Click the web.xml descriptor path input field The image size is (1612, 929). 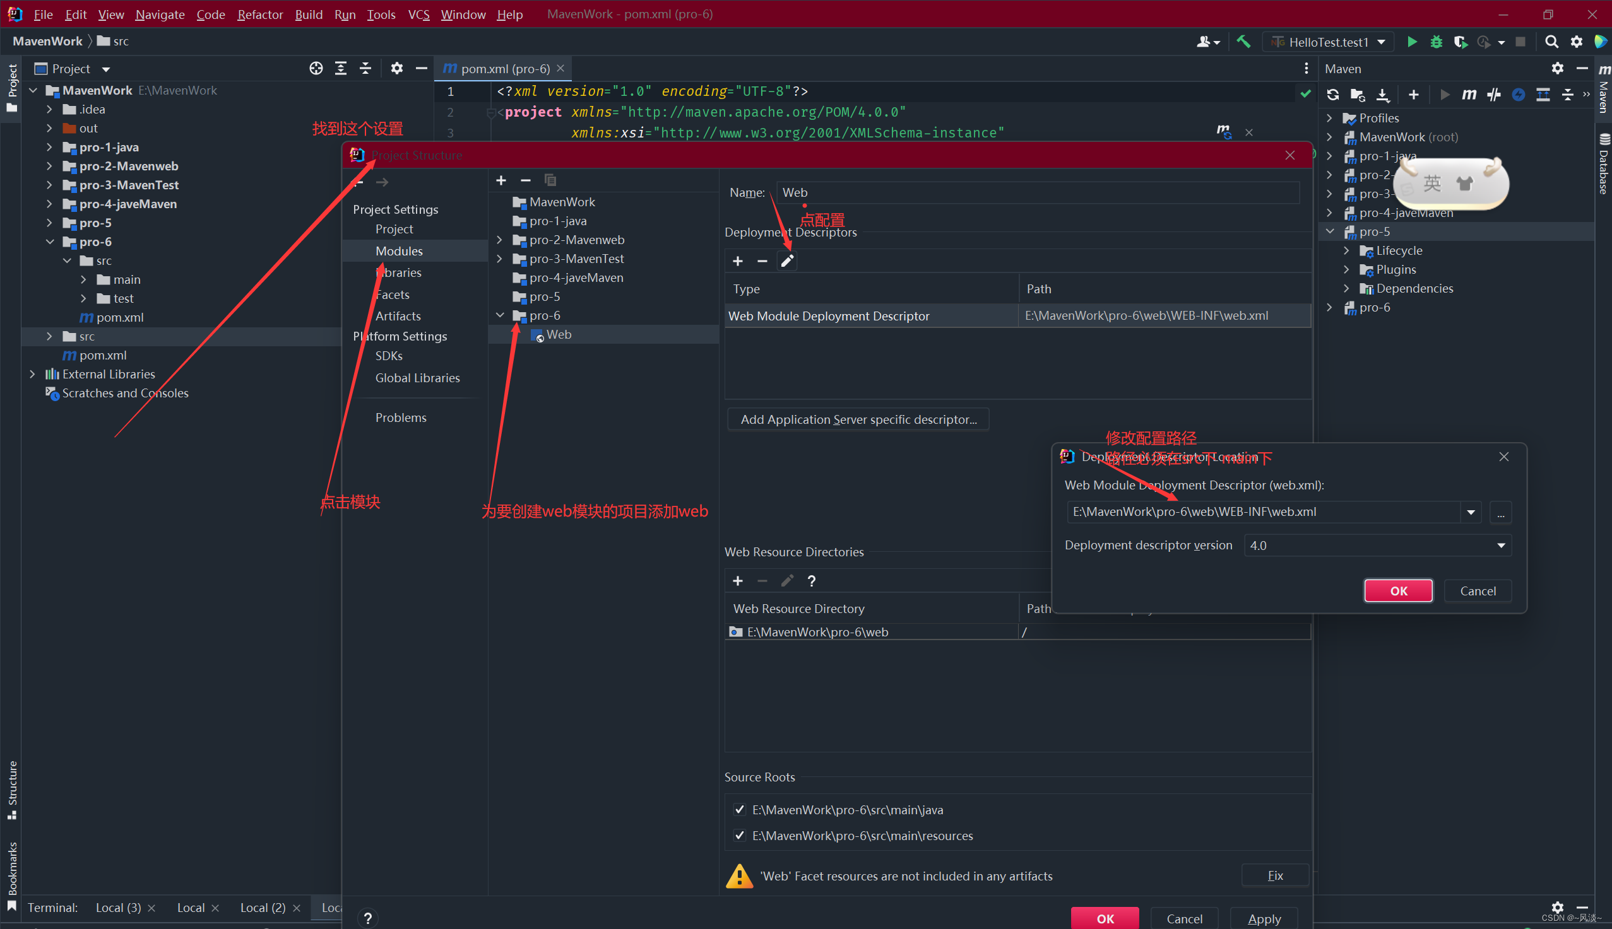coord(1263,511)
